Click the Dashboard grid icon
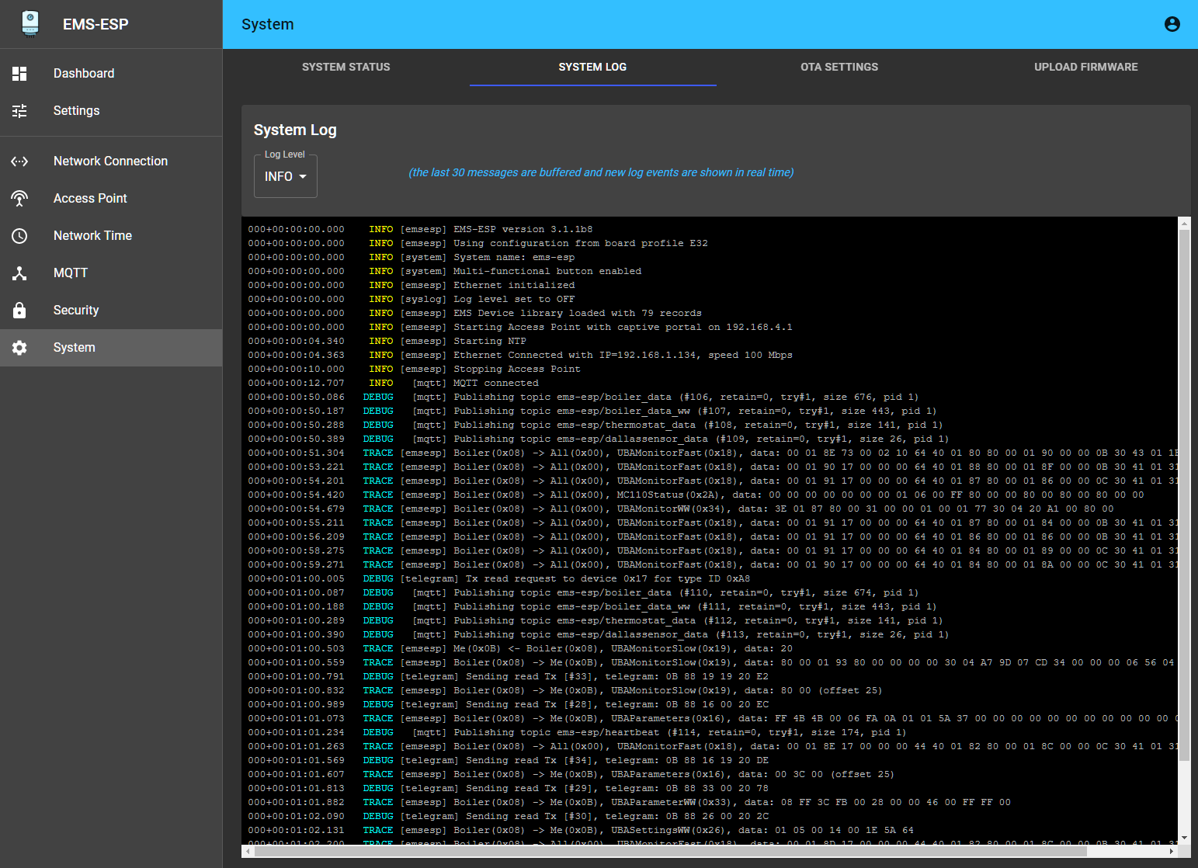 (19, 74)
